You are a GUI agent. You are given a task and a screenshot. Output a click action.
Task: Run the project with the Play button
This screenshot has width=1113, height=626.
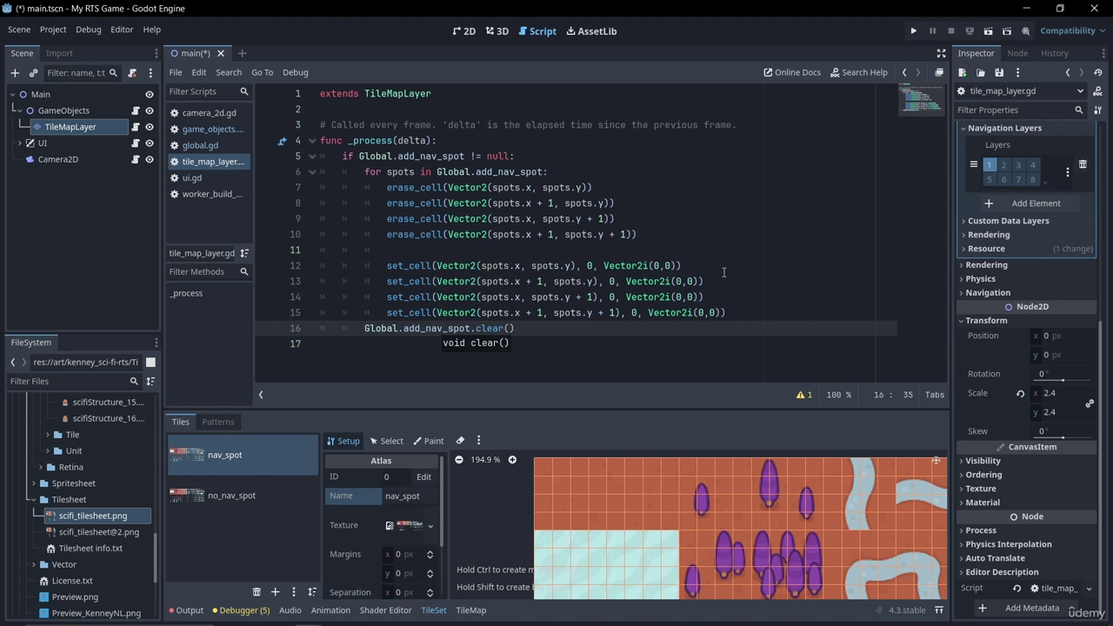pyautogui.click(x=913, y=31)
